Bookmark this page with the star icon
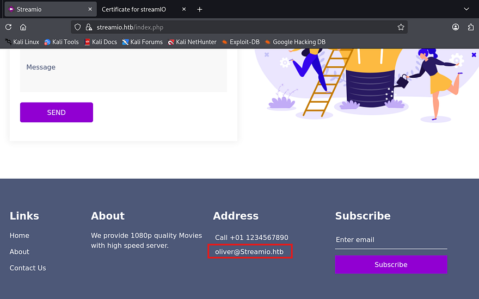The width and height of the screenshot is (479, 299). pos(401,27)
